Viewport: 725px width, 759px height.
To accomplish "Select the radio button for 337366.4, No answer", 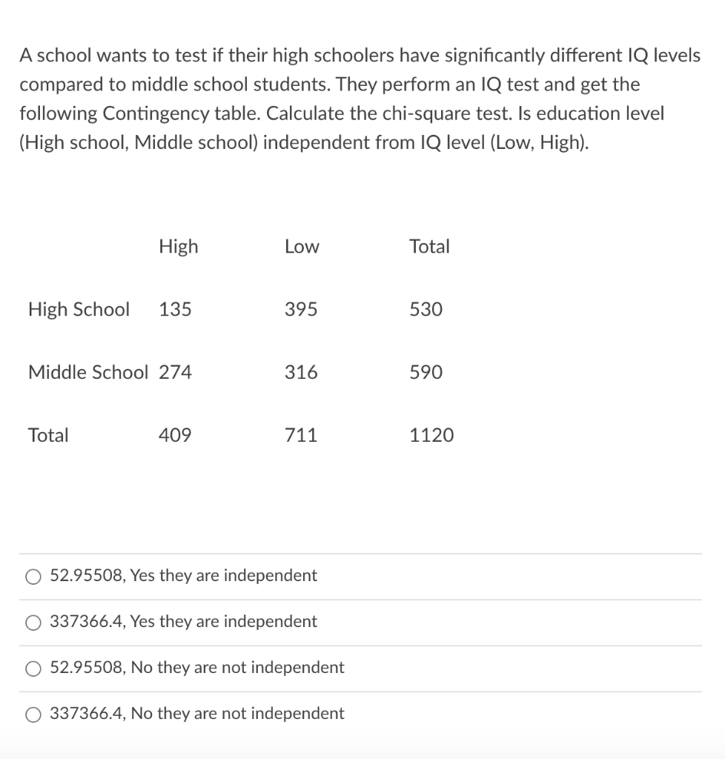I will tap(33, 714).
